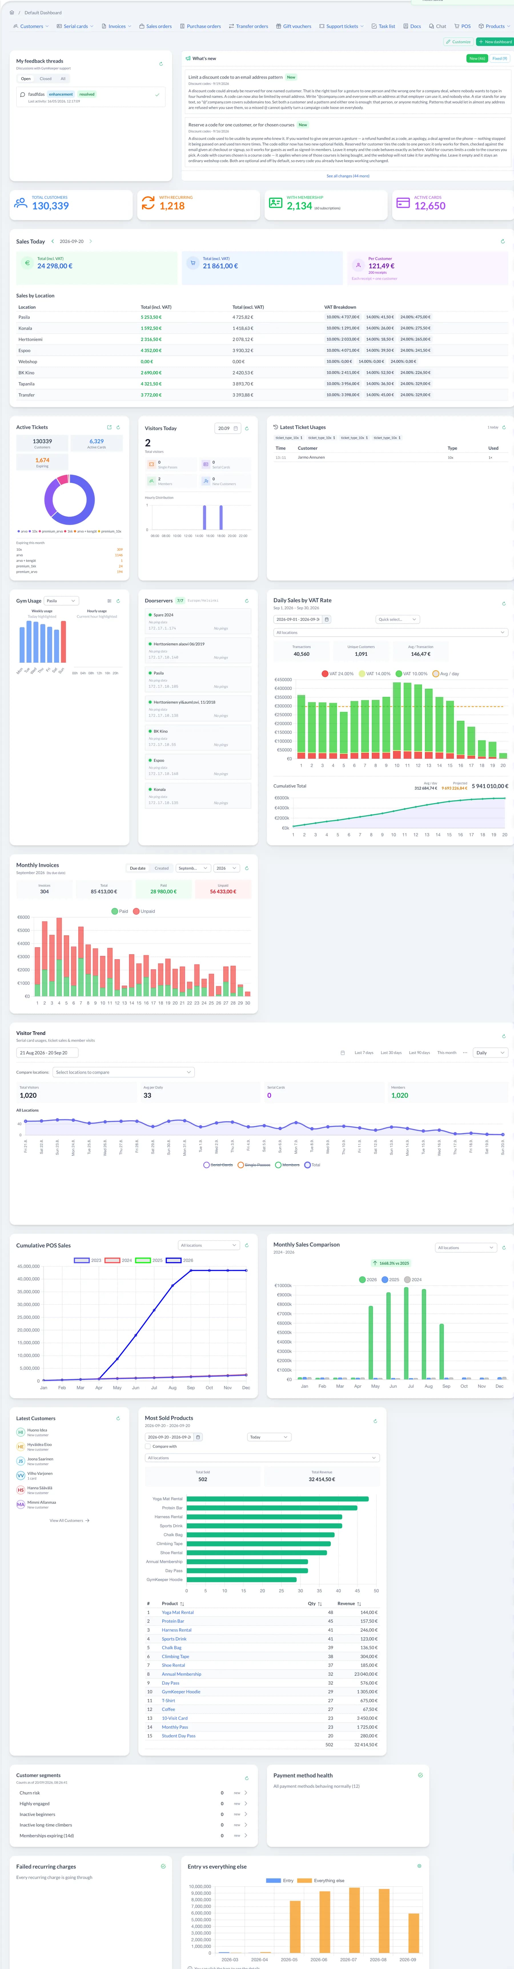
Task: Click the Customize button
Action: point(458,42)
